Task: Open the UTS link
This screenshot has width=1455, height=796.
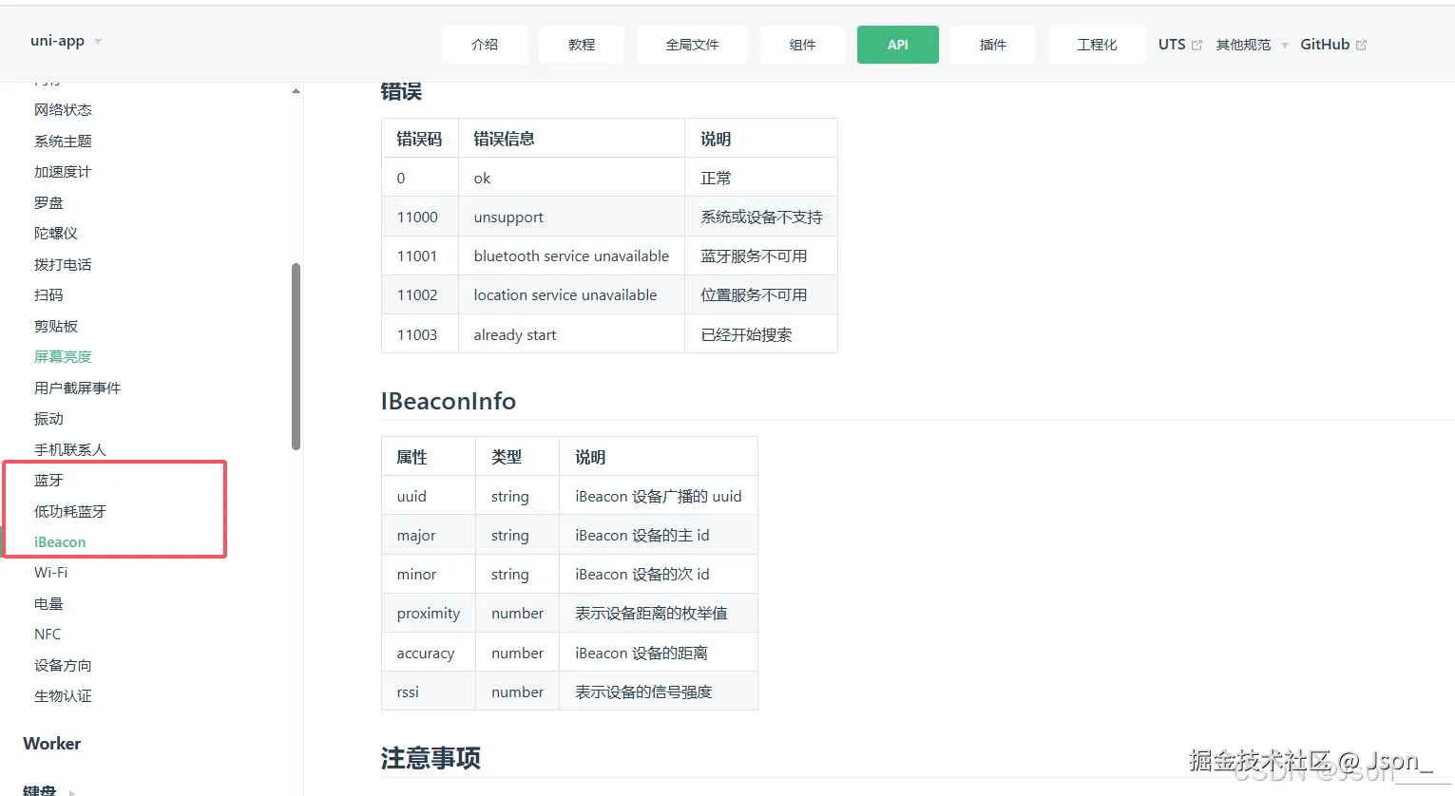Action: [x=1172, y=45]
